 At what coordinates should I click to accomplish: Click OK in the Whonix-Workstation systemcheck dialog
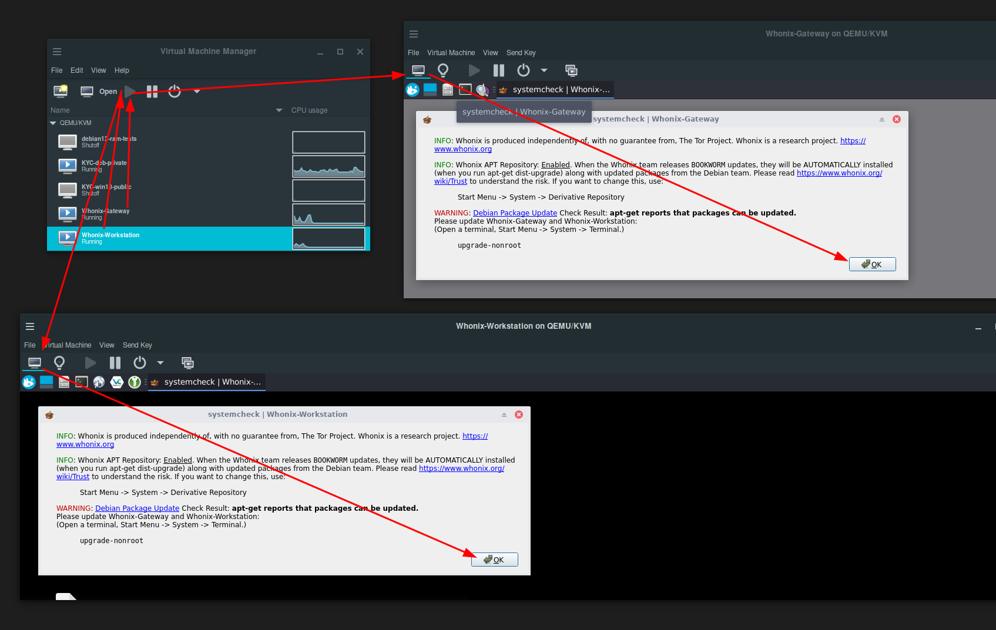point(494,560)
